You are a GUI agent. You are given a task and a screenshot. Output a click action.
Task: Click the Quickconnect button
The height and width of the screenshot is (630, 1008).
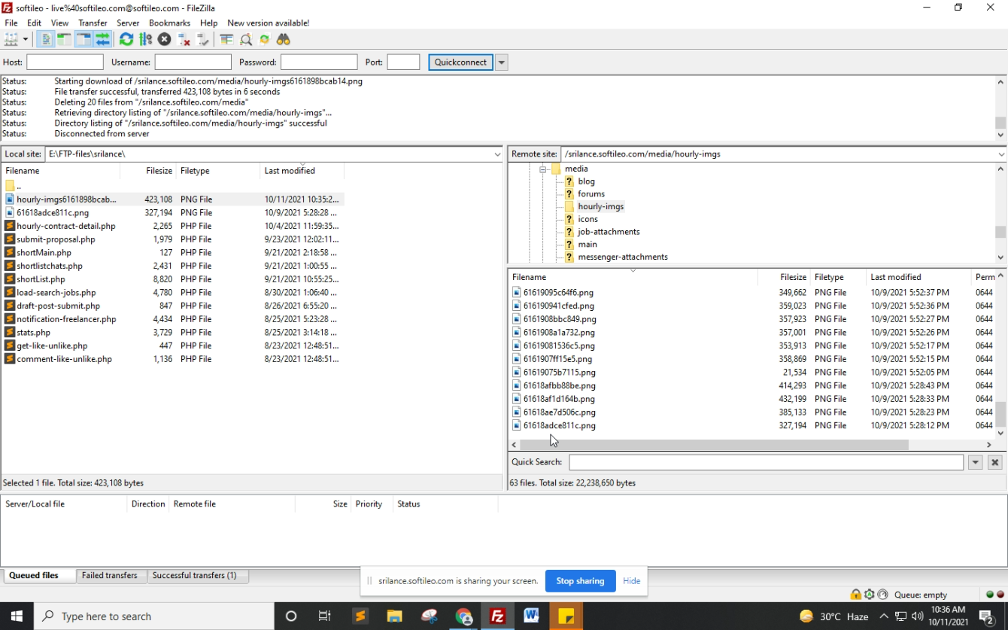tap(460, 62)
